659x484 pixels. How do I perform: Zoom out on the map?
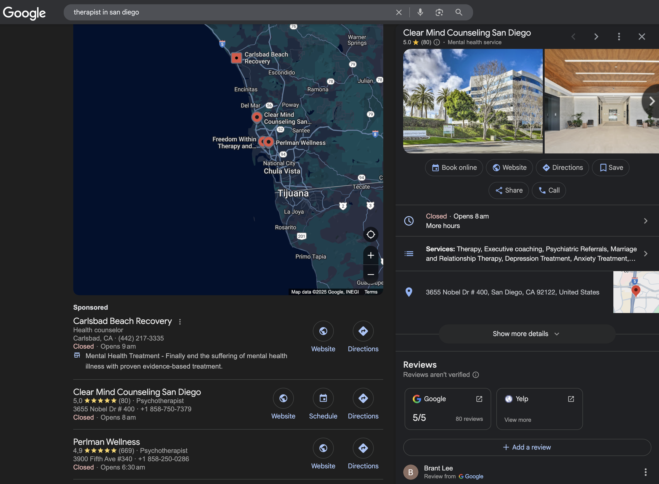point(371,274)
